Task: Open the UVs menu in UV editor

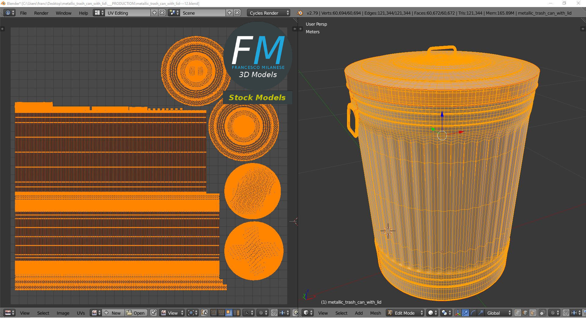Action: (x=81, y=313)
